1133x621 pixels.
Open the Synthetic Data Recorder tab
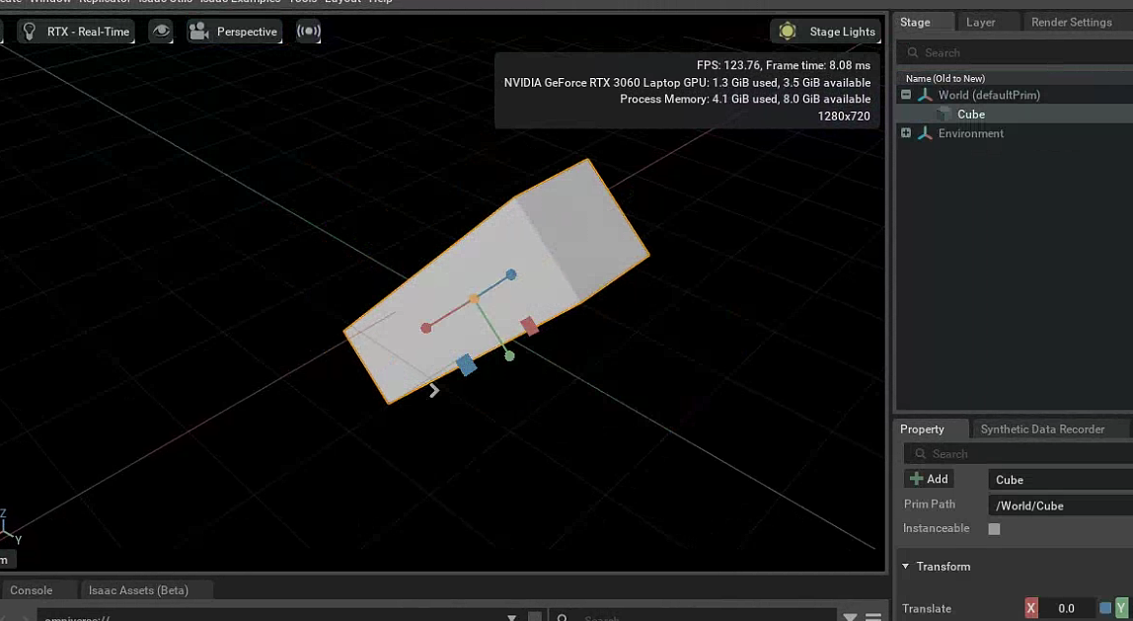pyautogui.click(x=1042, y=429)
